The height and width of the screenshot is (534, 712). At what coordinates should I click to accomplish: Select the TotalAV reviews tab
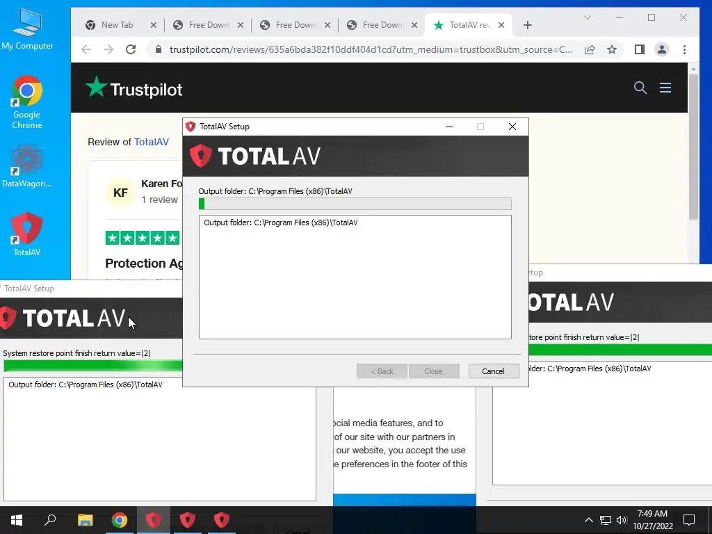point(468,25)
